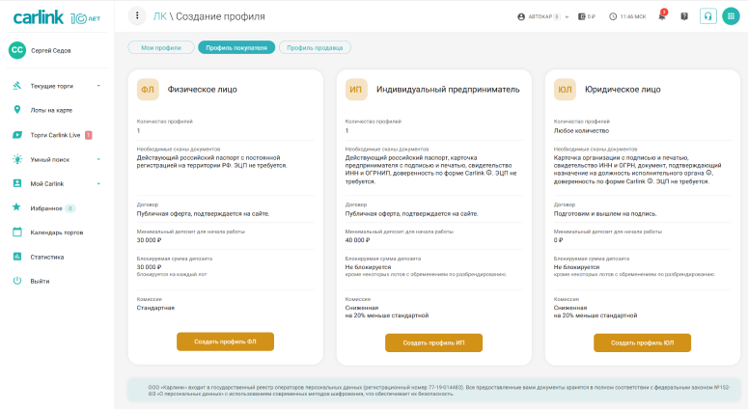
Task: Open the three-dot menu beside ЛК
Action: click(135, 16)
